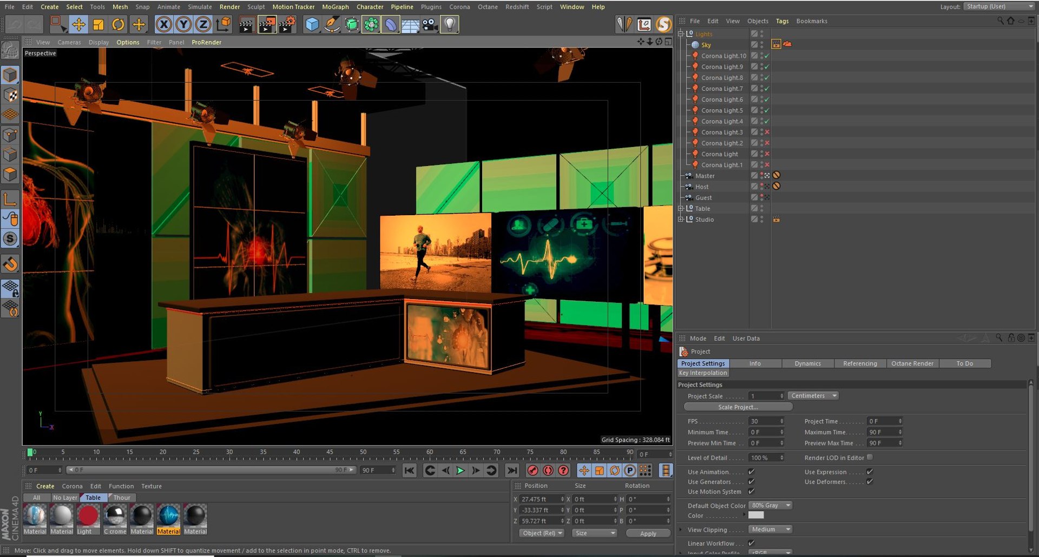
Task: Select the red Light material thumbnail
Action: tap(88, 516)
